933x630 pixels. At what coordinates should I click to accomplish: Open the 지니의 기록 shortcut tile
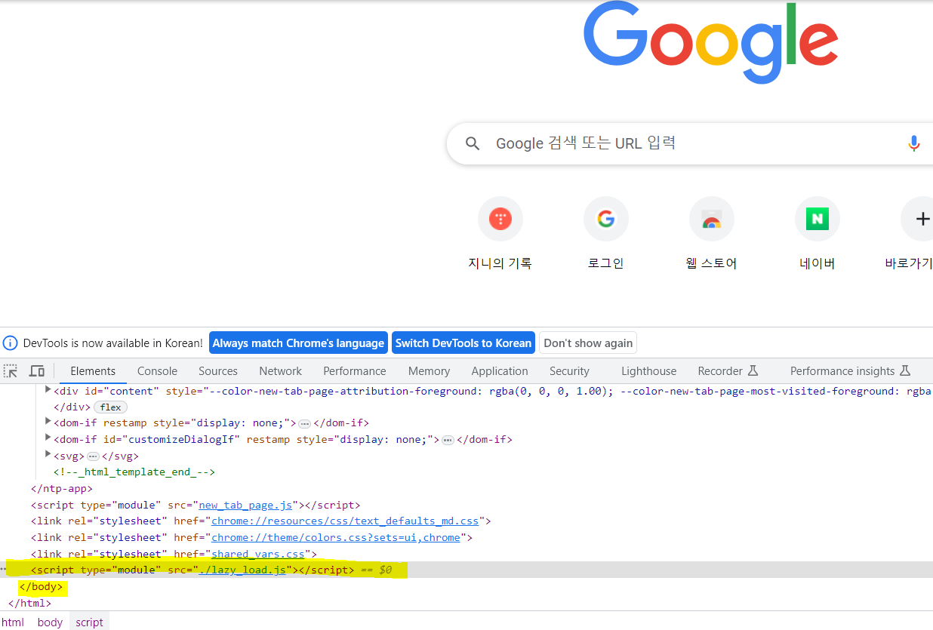point(500,233)
